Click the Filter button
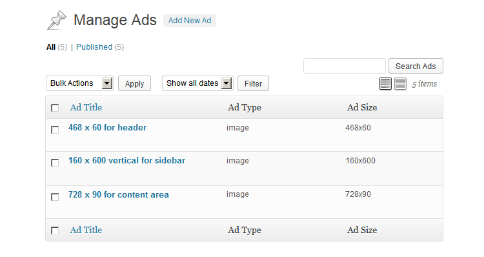This screenshot has height=257, width=484. point(253,84)
